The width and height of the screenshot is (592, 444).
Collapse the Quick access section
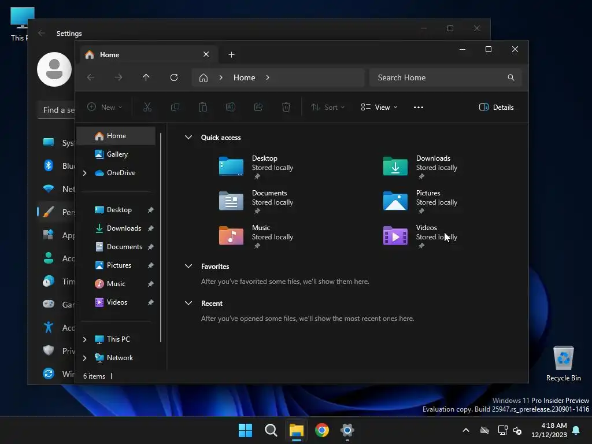pos(188,138)
